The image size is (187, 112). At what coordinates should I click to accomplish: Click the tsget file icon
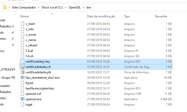(23, 104)
